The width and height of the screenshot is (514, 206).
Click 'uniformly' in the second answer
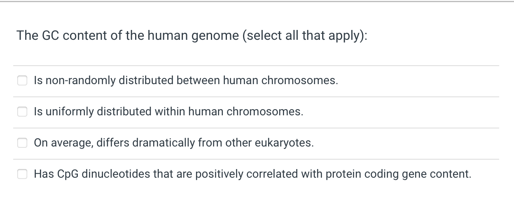[x=69, y=112]
